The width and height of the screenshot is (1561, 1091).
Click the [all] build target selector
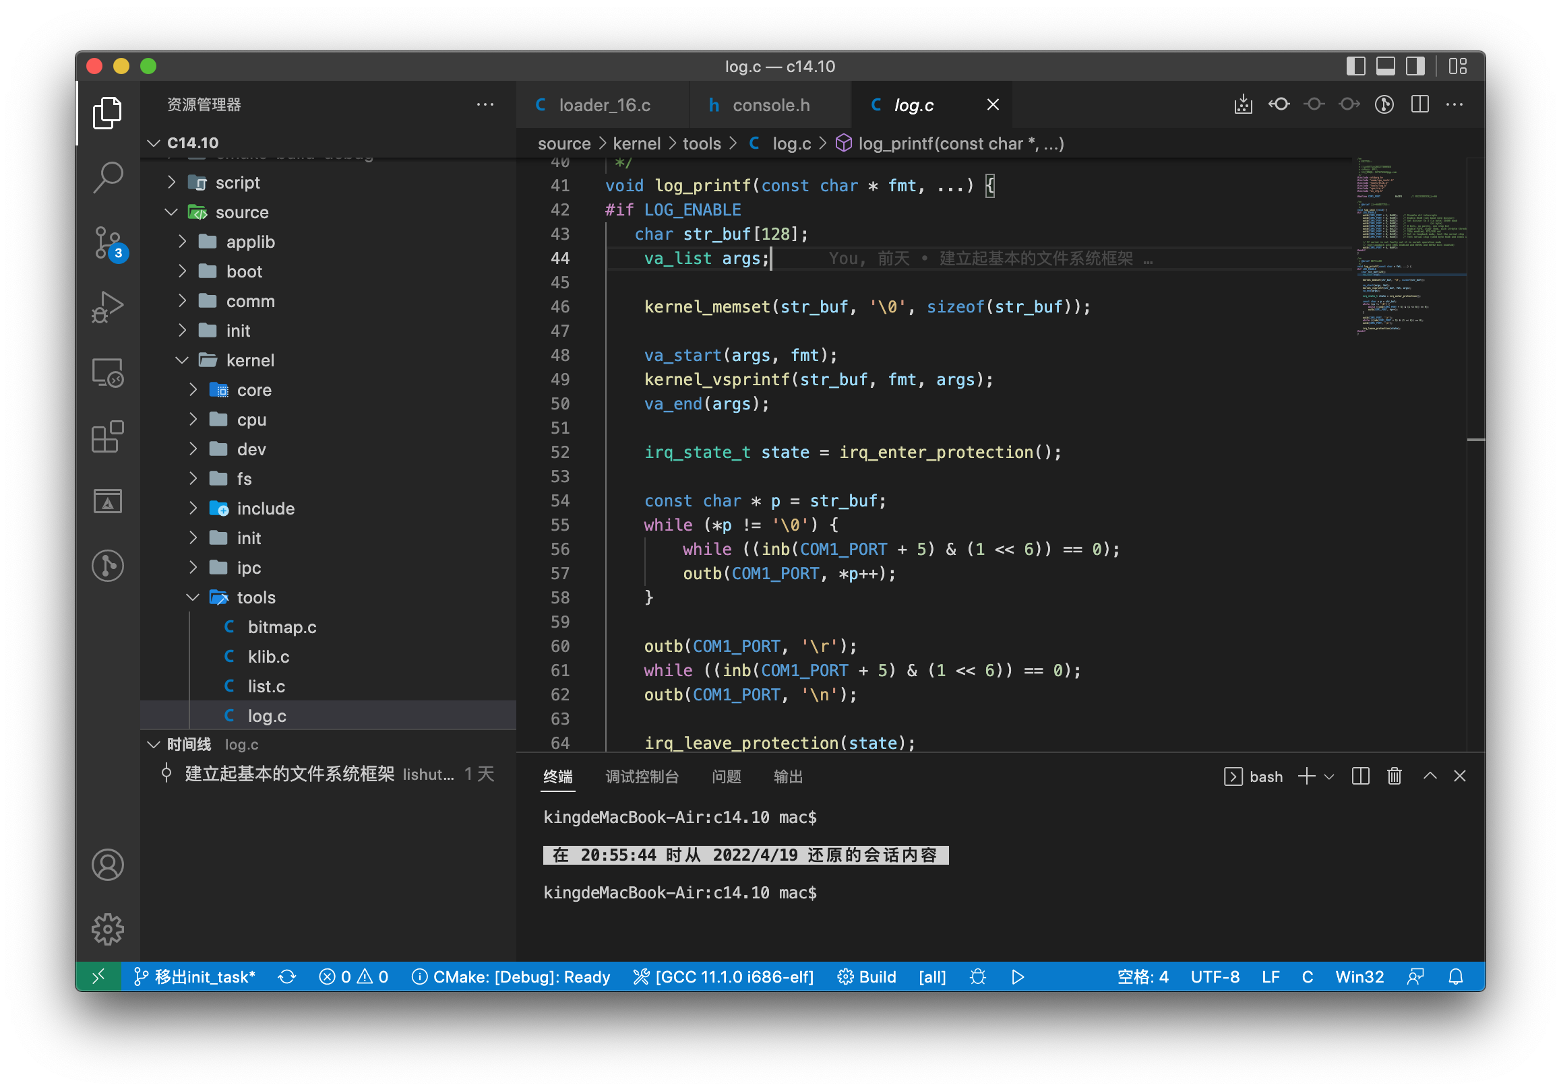pos(932,977)
